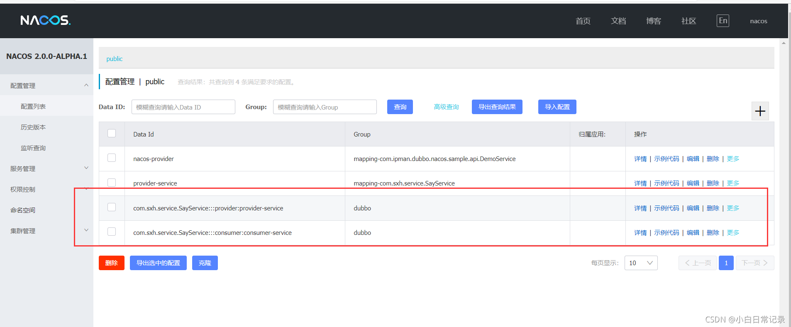This screenshot has width=791, height=327.
Task: Switch language with the En icon
Action: [723, 21]
